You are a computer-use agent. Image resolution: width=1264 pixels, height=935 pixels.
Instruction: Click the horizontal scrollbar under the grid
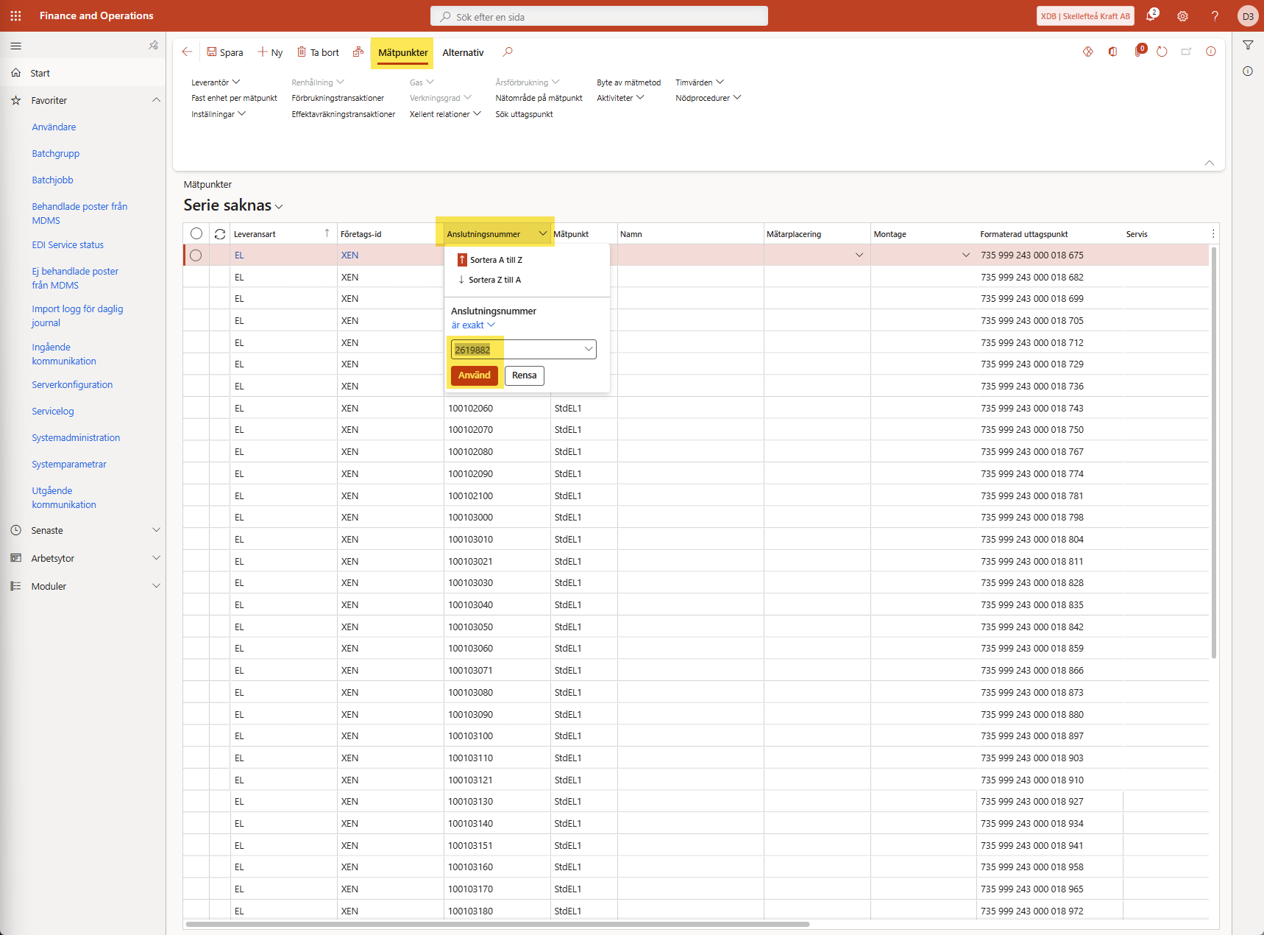pos(497,924)
